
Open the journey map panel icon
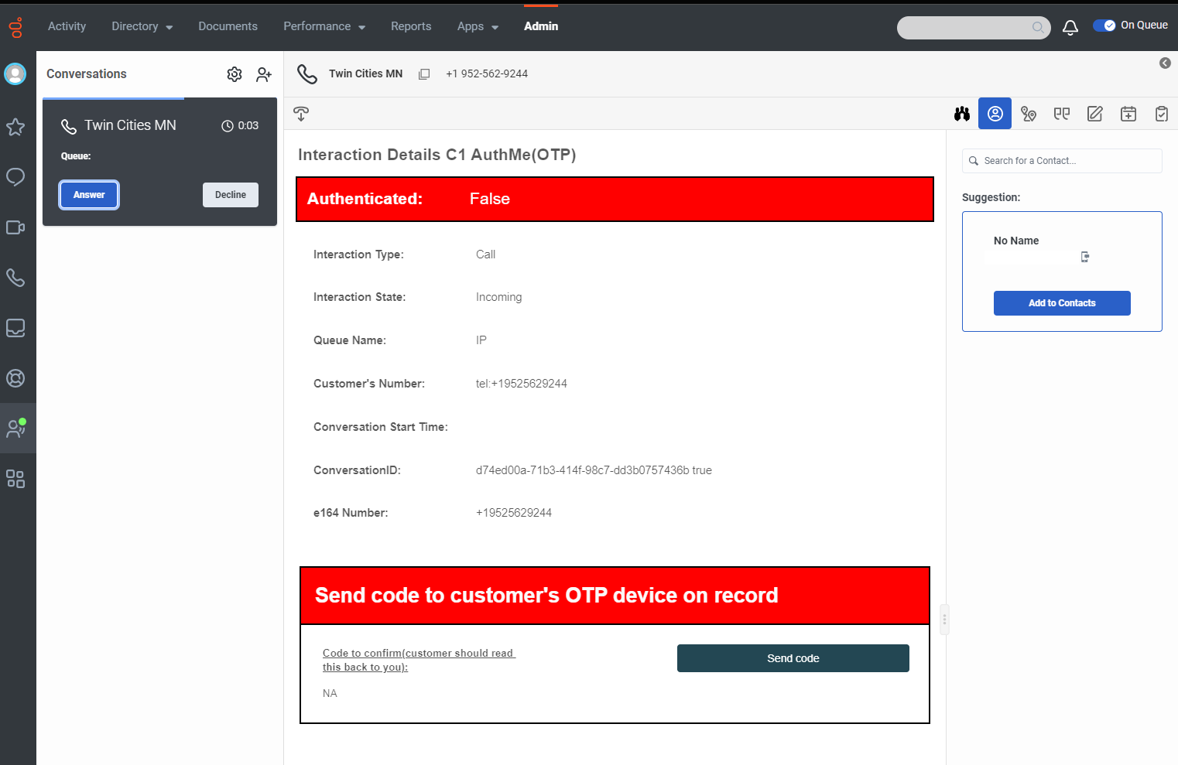point(1029,113)
